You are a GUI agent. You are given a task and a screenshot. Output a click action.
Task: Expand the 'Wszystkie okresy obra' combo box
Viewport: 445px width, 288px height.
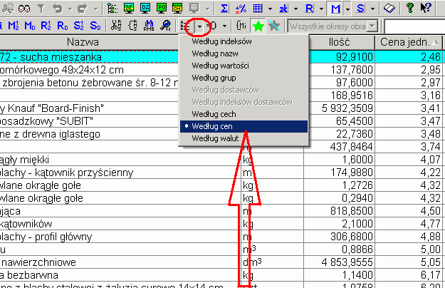pyautogui.click(x=372, y=26)
